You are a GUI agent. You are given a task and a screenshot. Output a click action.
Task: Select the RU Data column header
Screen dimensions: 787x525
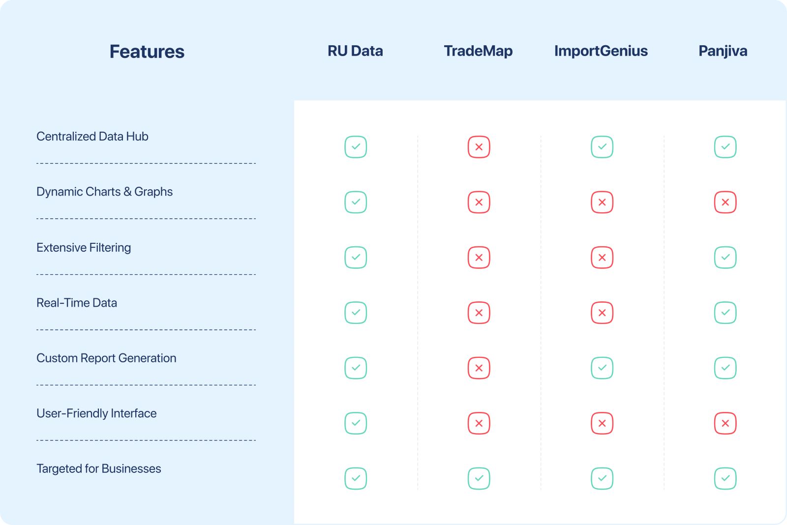tap(355, 51)
